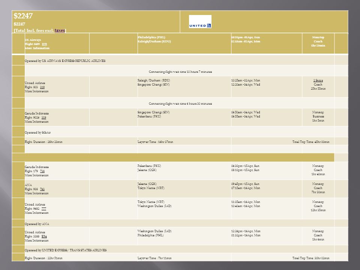The image size is (360, 270).
Task: Select 'Singapore Changi (SIN)' departure in Garuda row
Action: point(154,112)
